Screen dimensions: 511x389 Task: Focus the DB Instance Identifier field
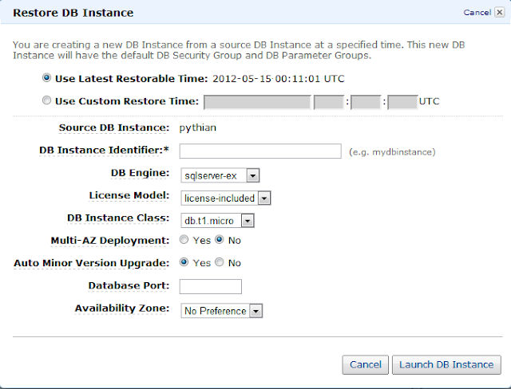point(260,151)
